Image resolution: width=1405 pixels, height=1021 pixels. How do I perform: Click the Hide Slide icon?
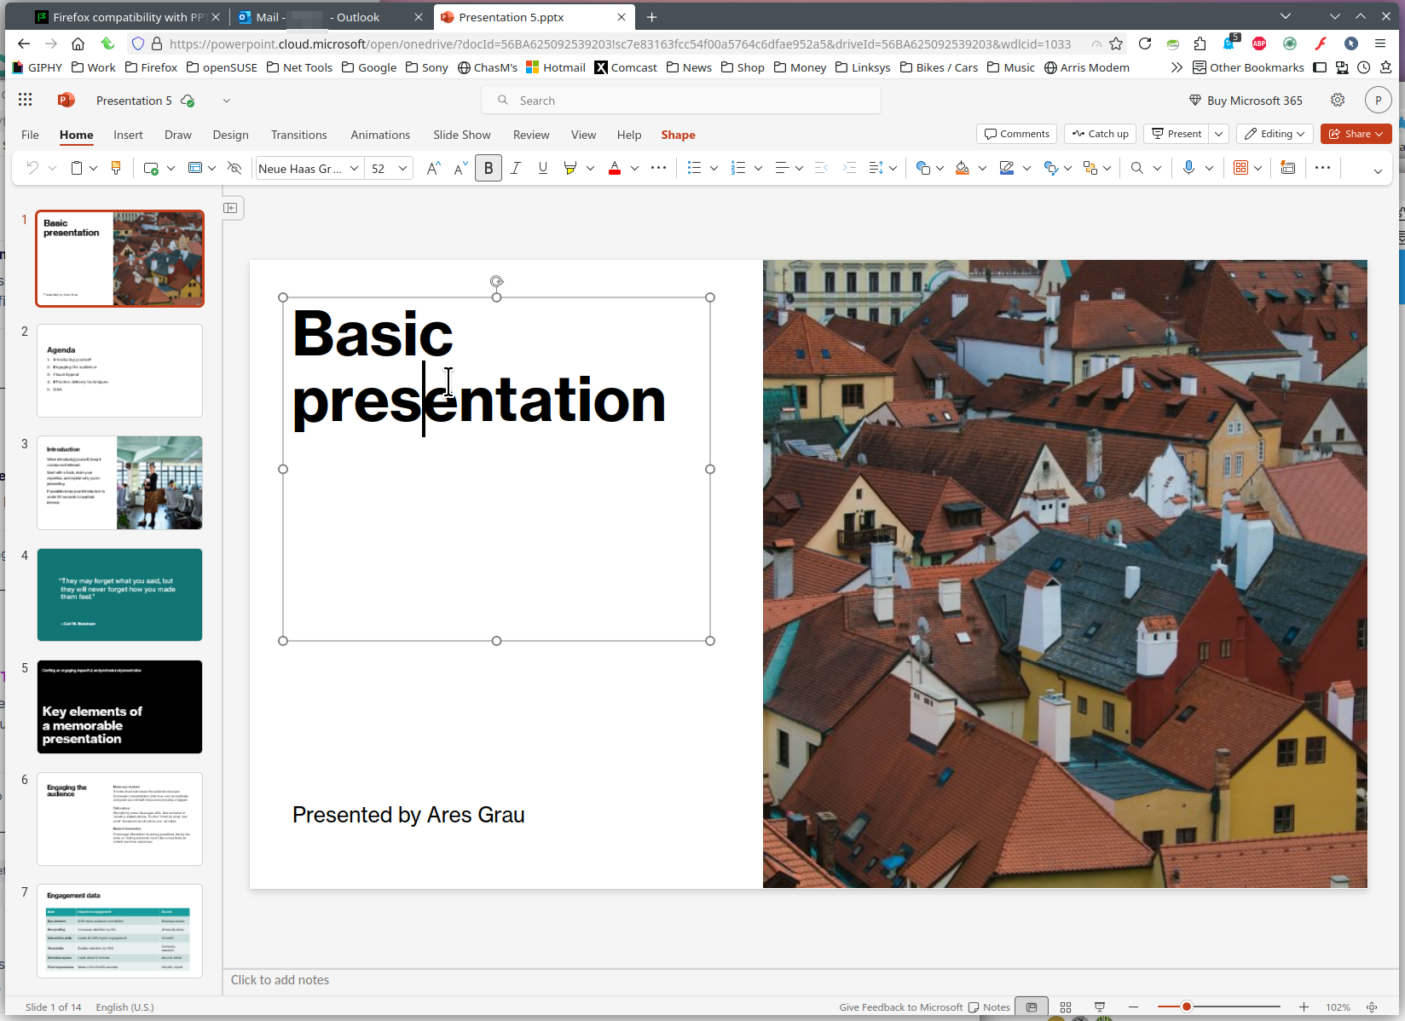[x=234, y=168]
